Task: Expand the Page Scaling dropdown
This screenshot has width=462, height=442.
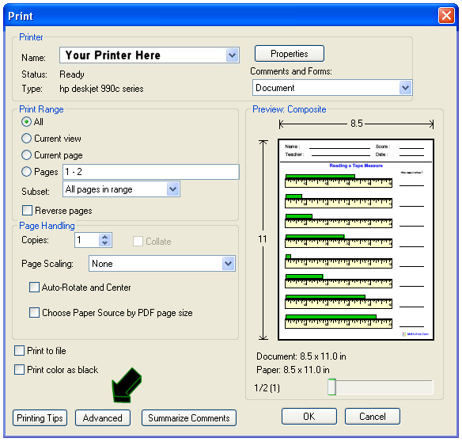Action: 228,264
